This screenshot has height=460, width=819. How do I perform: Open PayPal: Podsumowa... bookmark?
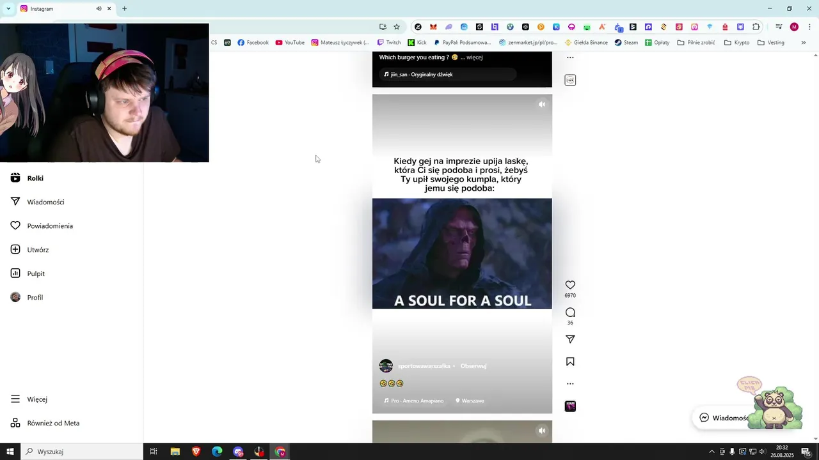tap(462, 43)
